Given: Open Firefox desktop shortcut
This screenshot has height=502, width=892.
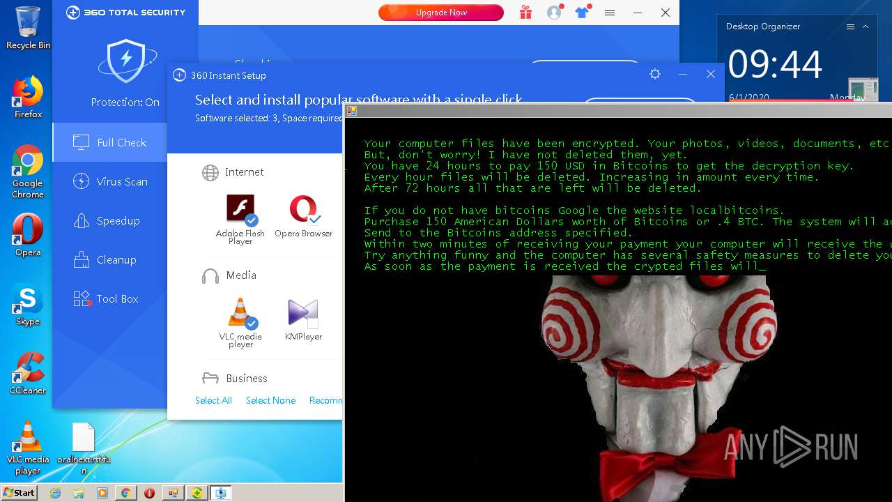Looking at the screenshot, I should pyautogui.click(x=28, y=97).
